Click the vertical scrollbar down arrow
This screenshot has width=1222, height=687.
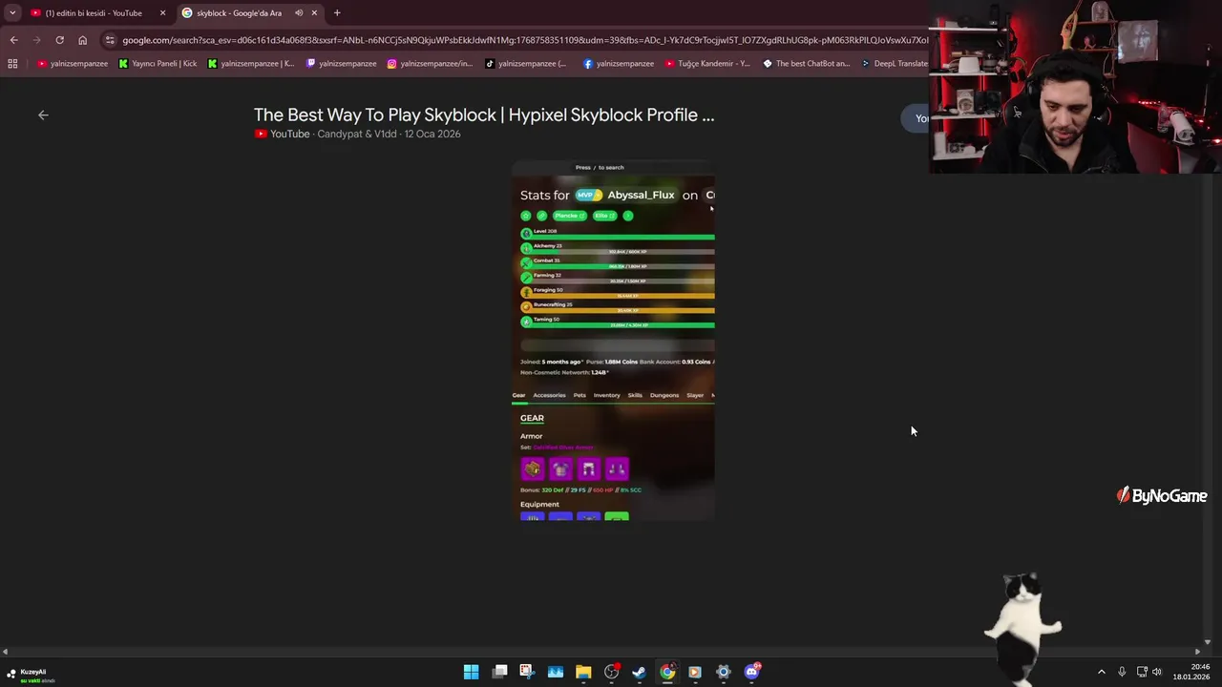pyautogui.click(x=1208, y=643)
